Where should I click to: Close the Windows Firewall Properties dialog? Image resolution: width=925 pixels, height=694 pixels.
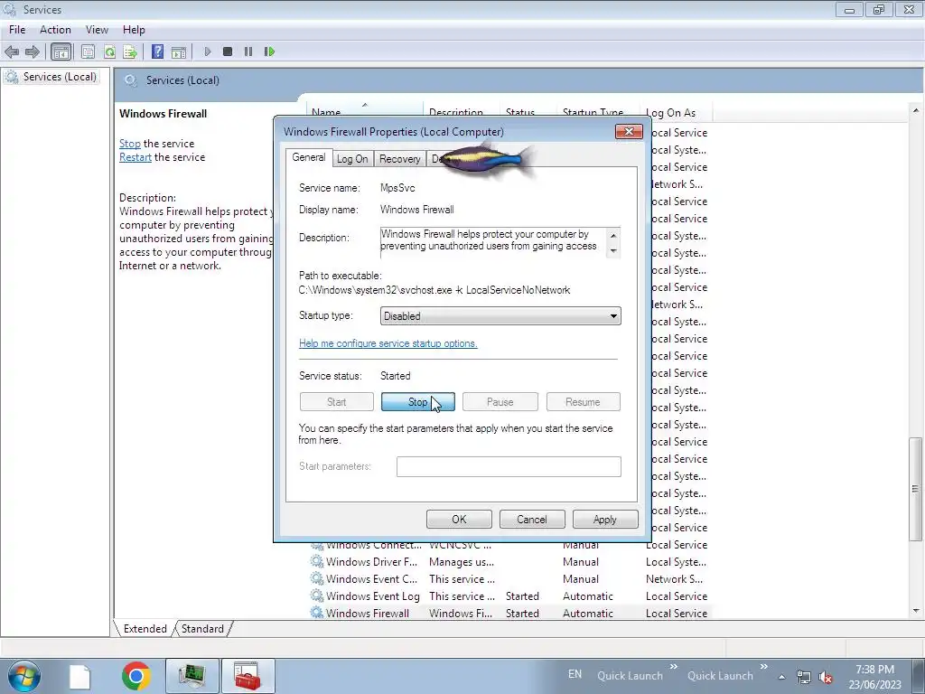pos(629,132)
